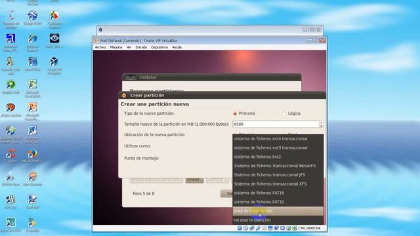
Task: Select the Mozilla Firefox desktop icon
Action: pyautogui.click(x=32, y=156)
